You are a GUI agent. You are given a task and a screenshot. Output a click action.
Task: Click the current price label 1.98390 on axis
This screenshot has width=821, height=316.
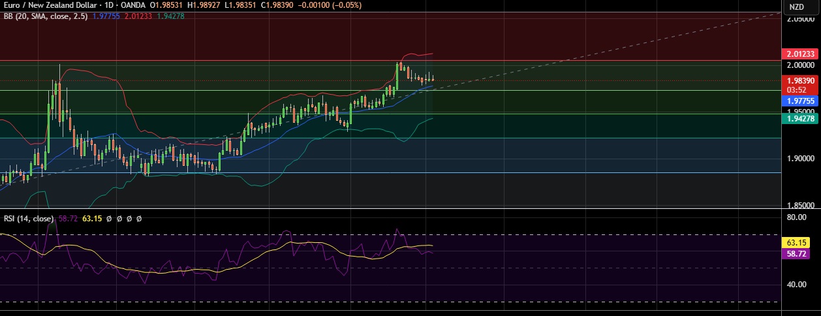click(799, 80)
